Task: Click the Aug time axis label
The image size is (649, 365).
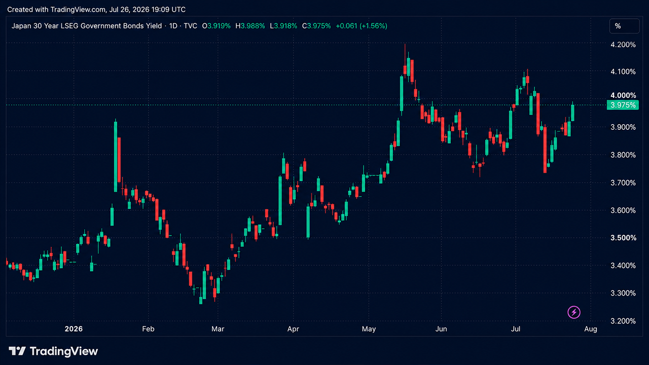Action: (x=590, y=329)
